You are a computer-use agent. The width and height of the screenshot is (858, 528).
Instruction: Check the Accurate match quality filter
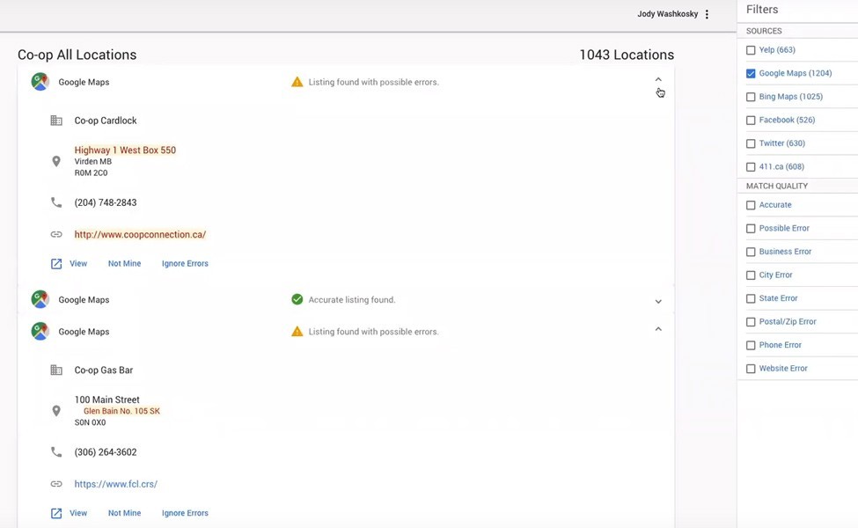[x=751, y=205]
